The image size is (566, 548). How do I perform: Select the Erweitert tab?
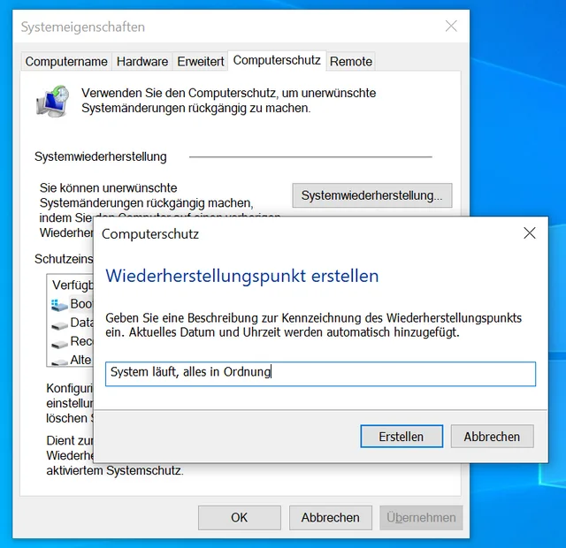click(201, 61)
